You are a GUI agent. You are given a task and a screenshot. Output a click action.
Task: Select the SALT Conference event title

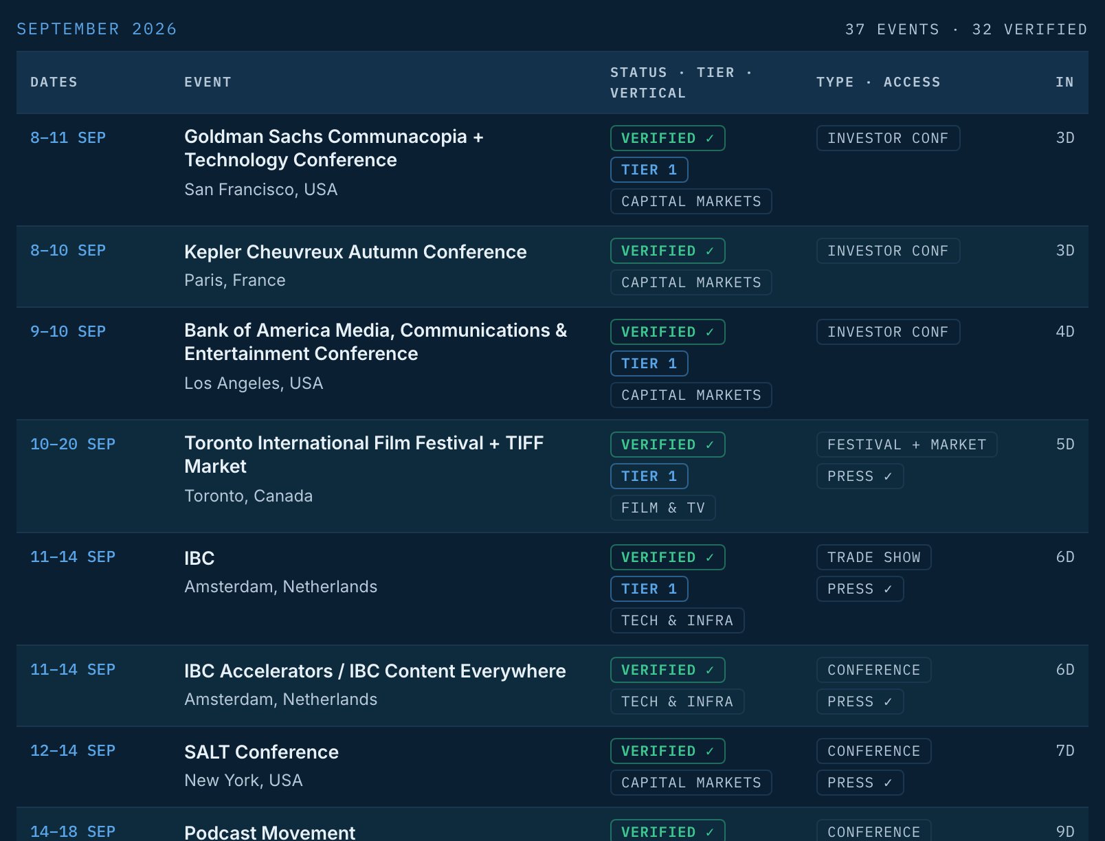pos(261,752)
